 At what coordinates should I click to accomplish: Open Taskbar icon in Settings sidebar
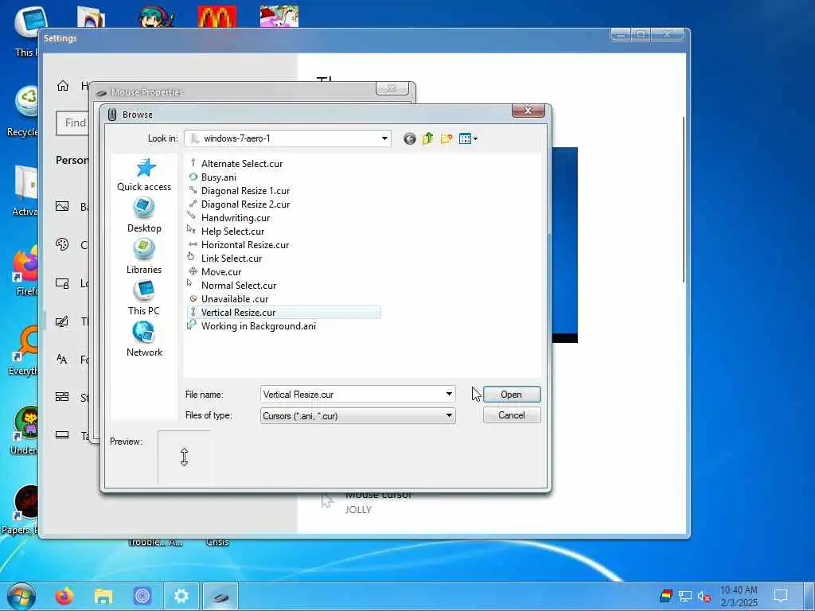[x=62, y=435]
